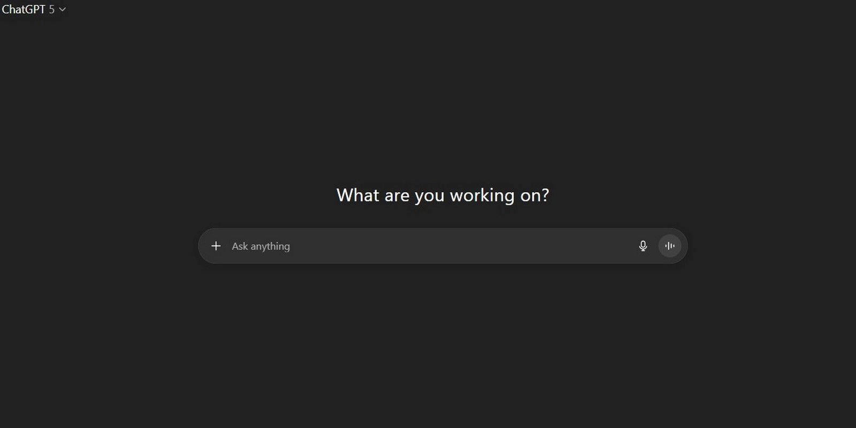Place the cursor in the Ask anything placeholder

(261, 246)
